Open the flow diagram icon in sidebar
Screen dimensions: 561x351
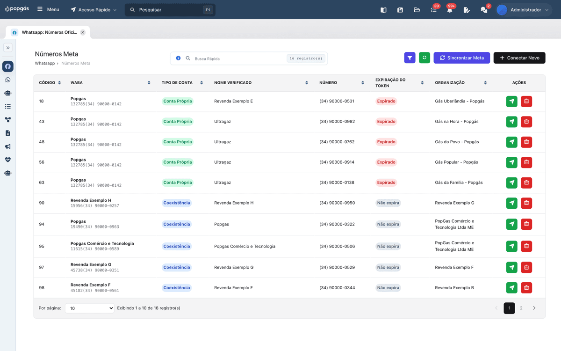[8, 120]
